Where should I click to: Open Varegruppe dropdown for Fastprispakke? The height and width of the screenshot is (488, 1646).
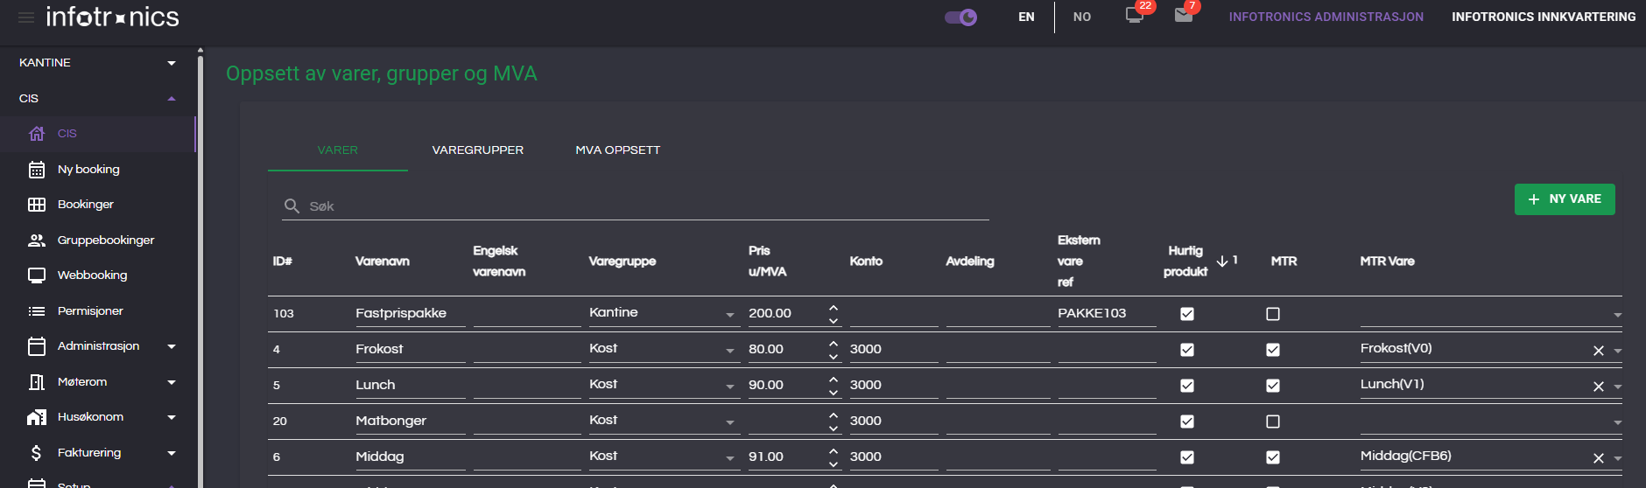pos(729,315)
